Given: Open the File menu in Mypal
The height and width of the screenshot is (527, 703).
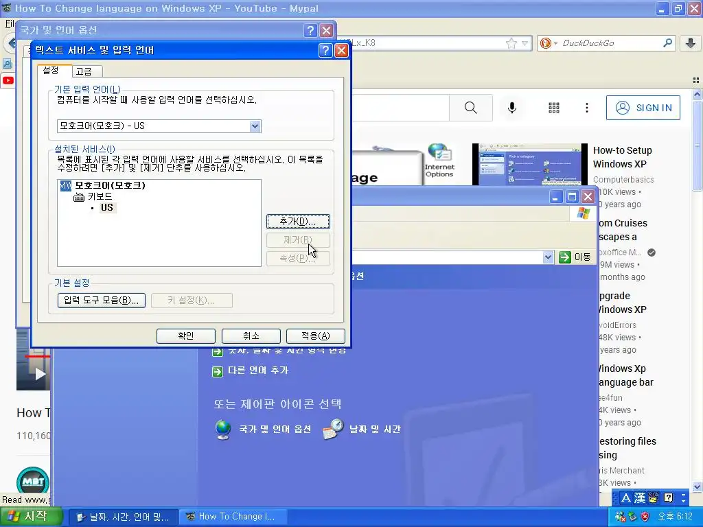Looking at the screenshot, I should tap(10, 24).
